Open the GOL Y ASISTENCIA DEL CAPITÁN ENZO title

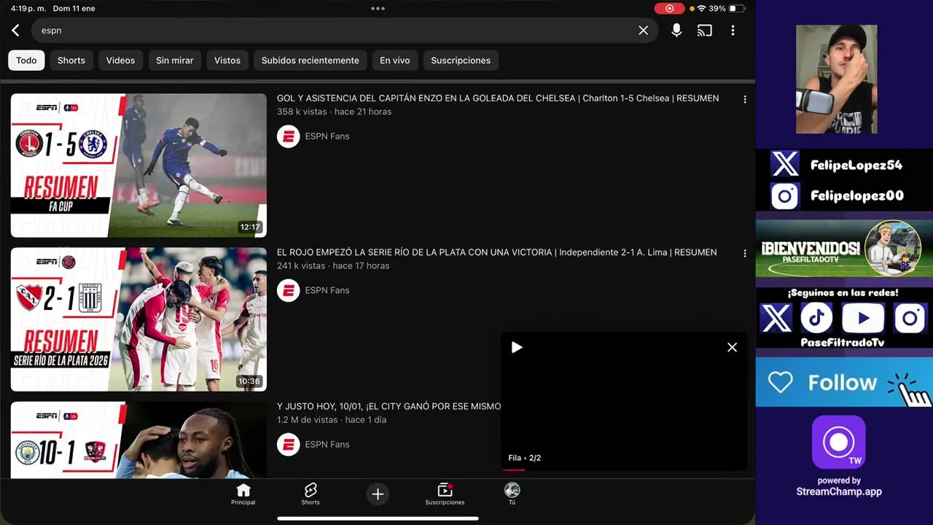coord(498,98)
